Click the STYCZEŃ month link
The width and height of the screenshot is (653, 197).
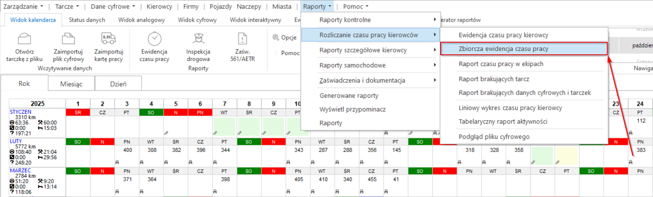pos(20,112)
